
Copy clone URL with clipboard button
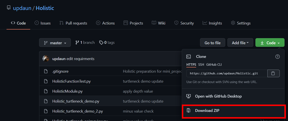click(274, 73)
